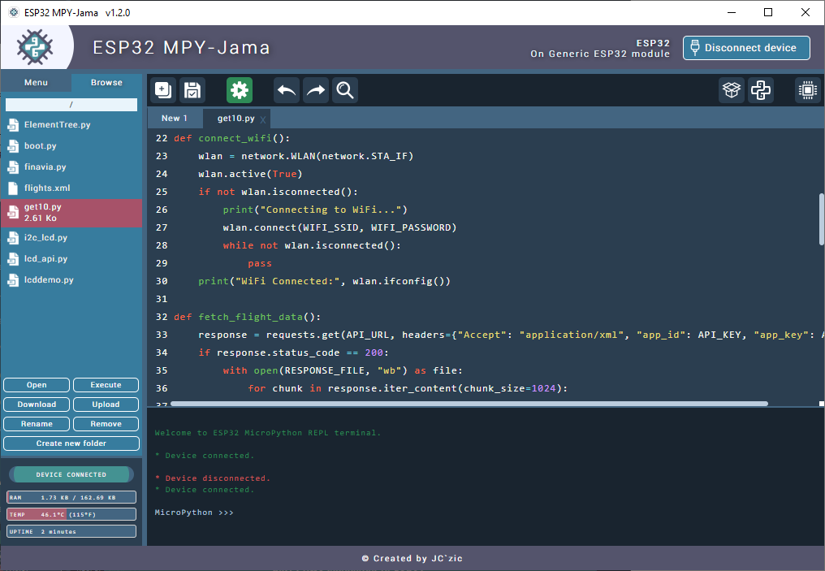This screenshot has height=571, width=825.
Task: Select lcd_api.py in the file list
Action: (x=71, y=259)
